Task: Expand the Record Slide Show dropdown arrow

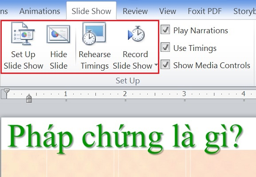Action: coord(156,65)
